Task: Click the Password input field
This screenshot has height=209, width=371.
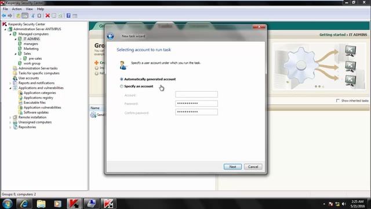Action: [197, 103]
